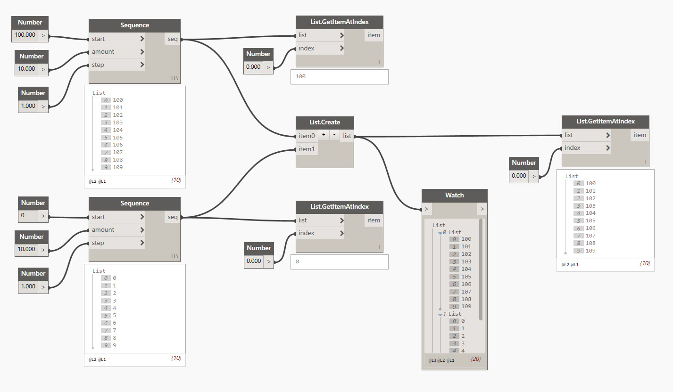This screenshot has height=392, width=673.
Task: Click the Watch node's vertical scrollbar
Action: click(x=481, y=269)
